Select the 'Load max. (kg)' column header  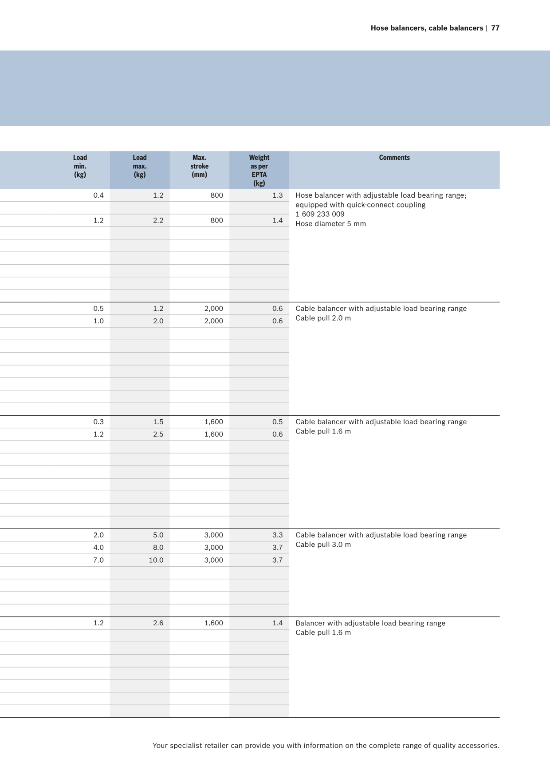pyautogui.click(x=140, y=166)
